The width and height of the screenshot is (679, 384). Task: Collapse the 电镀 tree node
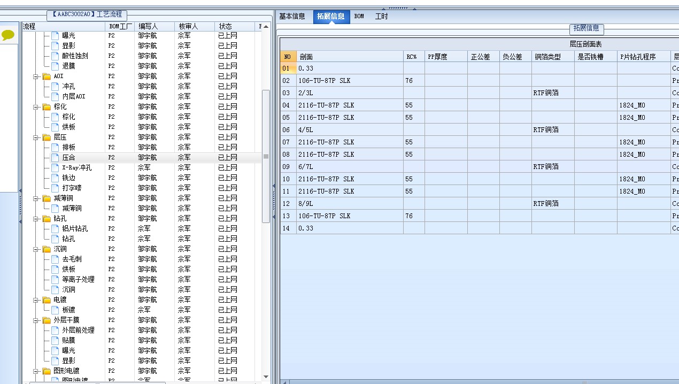[x=36, y=300]
